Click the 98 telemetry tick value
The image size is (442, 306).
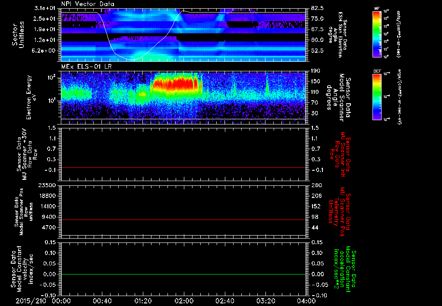coord(315,217)
